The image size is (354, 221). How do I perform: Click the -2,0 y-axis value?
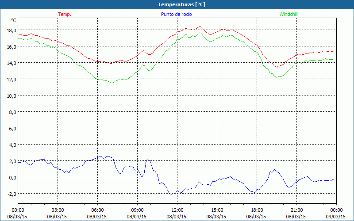click(x=12, y=194)
